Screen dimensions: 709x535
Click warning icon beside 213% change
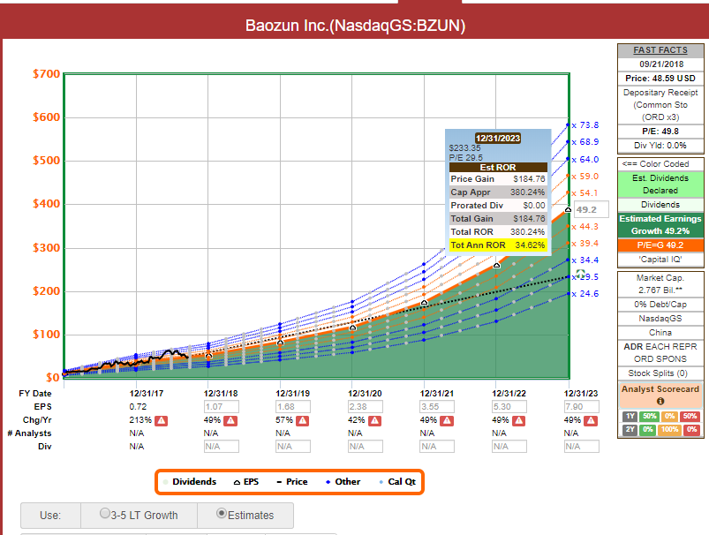[x=161, y=420]
